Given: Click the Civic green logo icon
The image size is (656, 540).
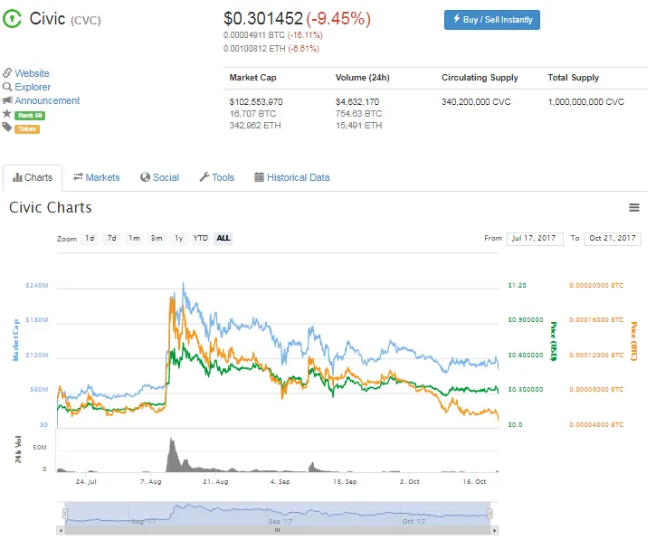Looking at the screenshot, I should tap(12, 19).
